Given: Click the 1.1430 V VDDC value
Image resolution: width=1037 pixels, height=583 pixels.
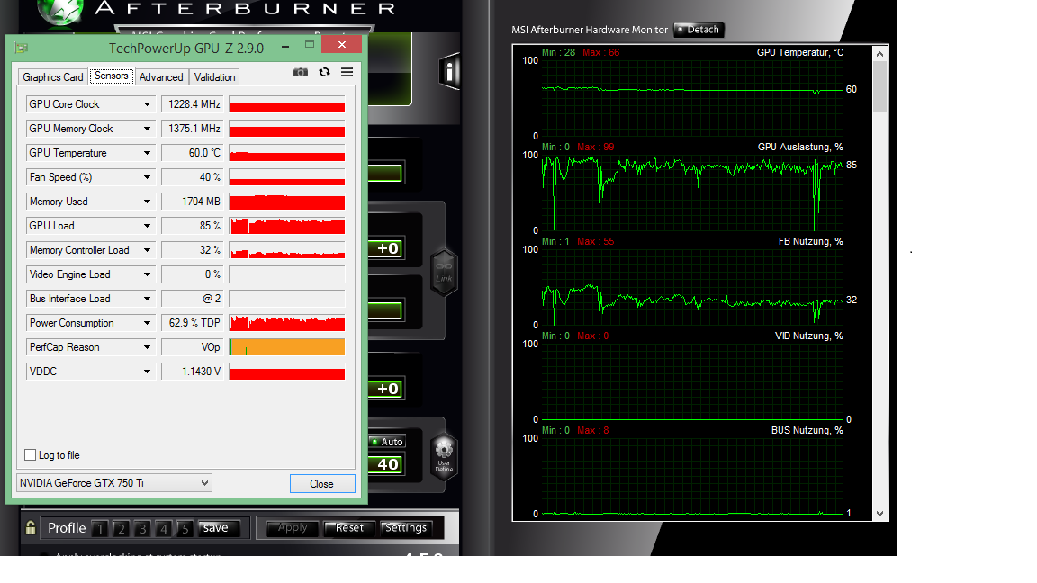Looking at the screenshot, I should point(193,372).
